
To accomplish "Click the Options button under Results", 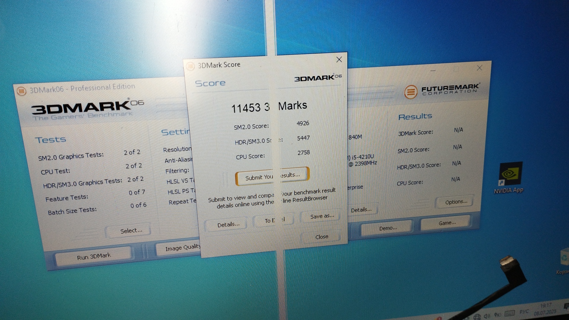I will (456, 202).
